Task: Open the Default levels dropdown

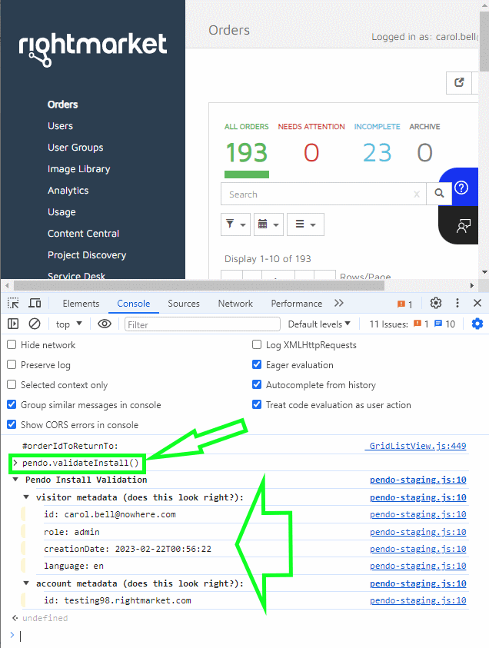Action: [319, 324]
